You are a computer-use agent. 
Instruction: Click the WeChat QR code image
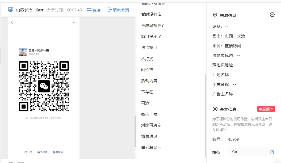pyautogui.click(x=44, y=86)
